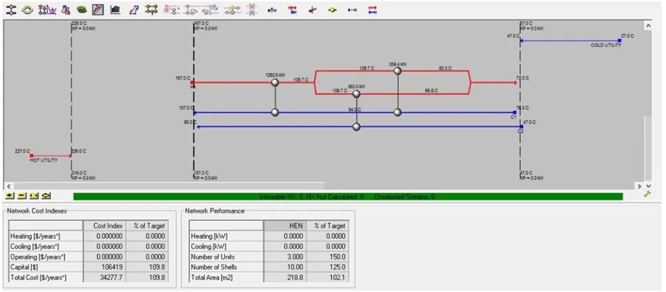Screen dimensions: 666x292
Task: Click the Operating [$/years*] row label
Action: (46, 257)
